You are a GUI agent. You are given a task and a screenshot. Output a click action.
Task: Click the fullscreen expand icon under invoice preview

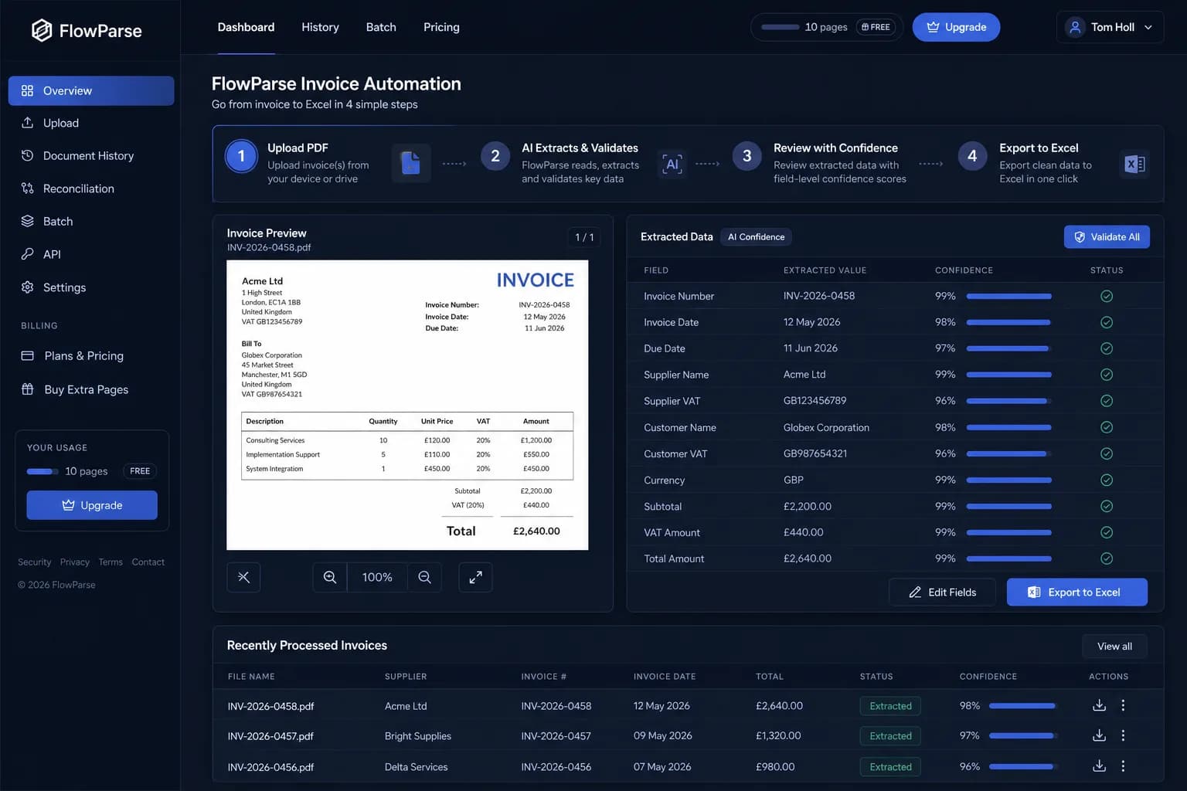pos(475,577)
